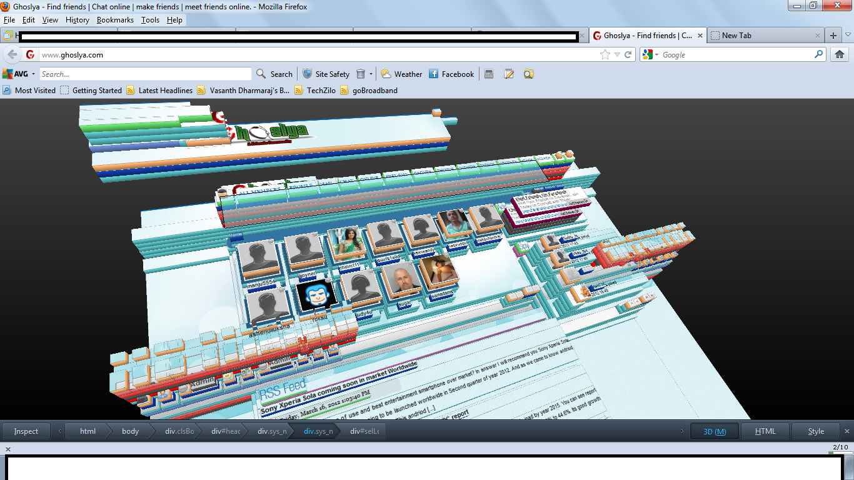The height and width of the screenshot is (480, 854).
Task: Click the Inspect button
Action: [x=26, y=431]
